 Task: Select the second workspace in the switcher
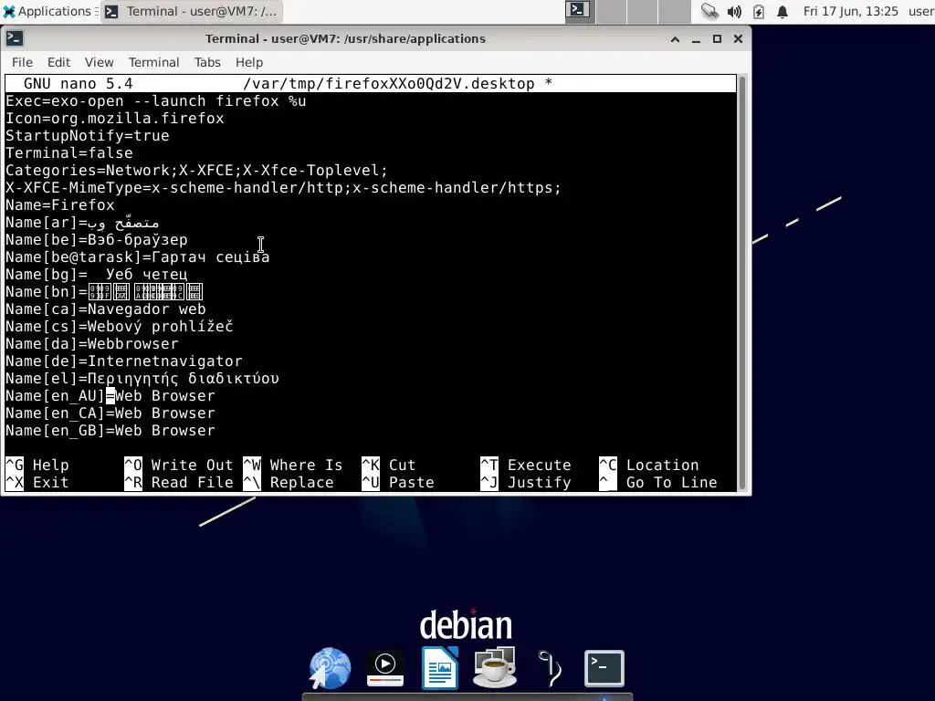tap(611, 11)
